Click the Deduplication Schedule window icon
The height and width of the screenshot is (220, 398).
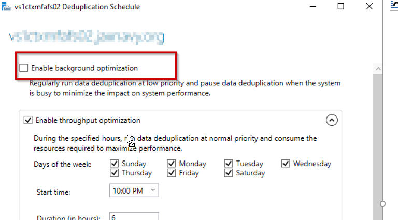(x=6, y=7)
